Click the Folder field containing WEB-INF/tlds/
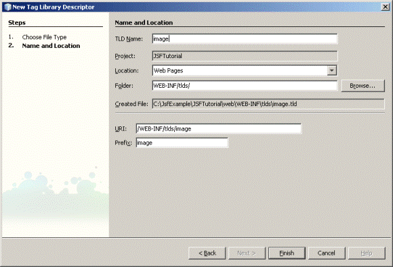Image resolution: width=393 pixels, height=267 pixels. tap(245, 85)
